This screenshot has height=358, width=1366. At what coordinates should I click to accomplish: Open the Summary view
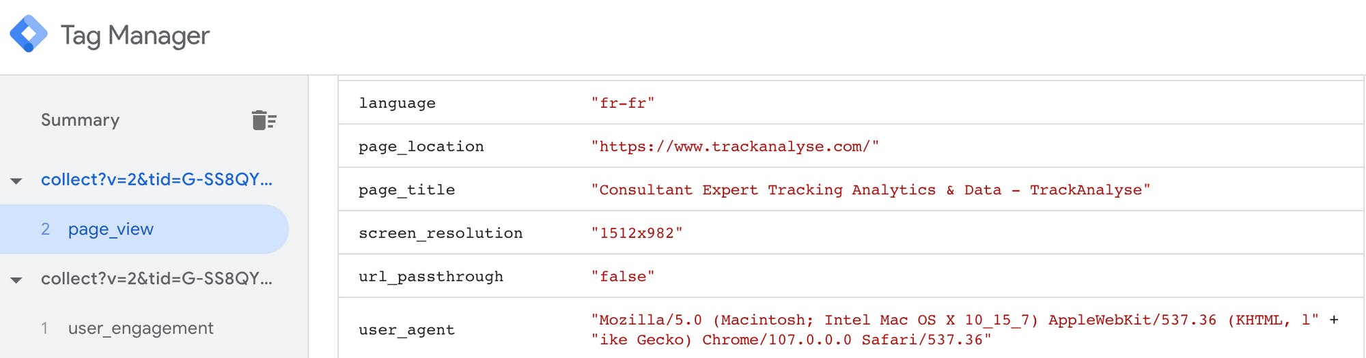[80, 120]
